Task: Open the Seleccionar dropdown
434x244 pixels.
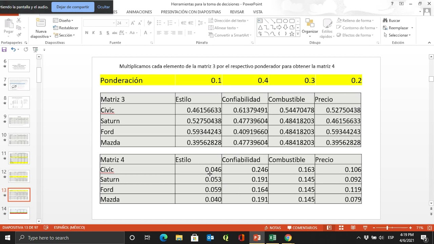Action: click(x=397, y=35)
